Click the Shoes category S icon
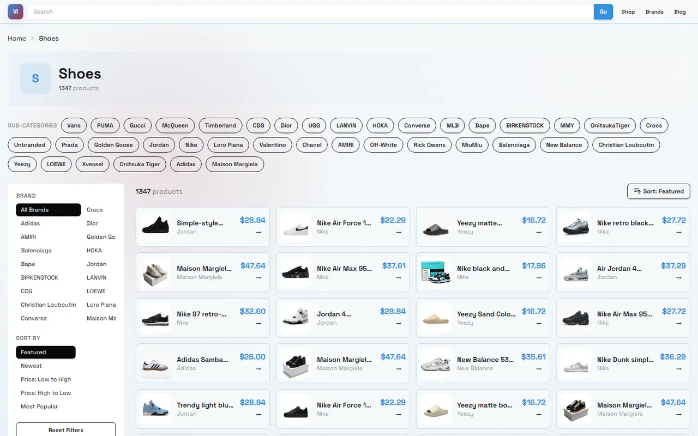The image size is (698, 436). tap(35, 78)
